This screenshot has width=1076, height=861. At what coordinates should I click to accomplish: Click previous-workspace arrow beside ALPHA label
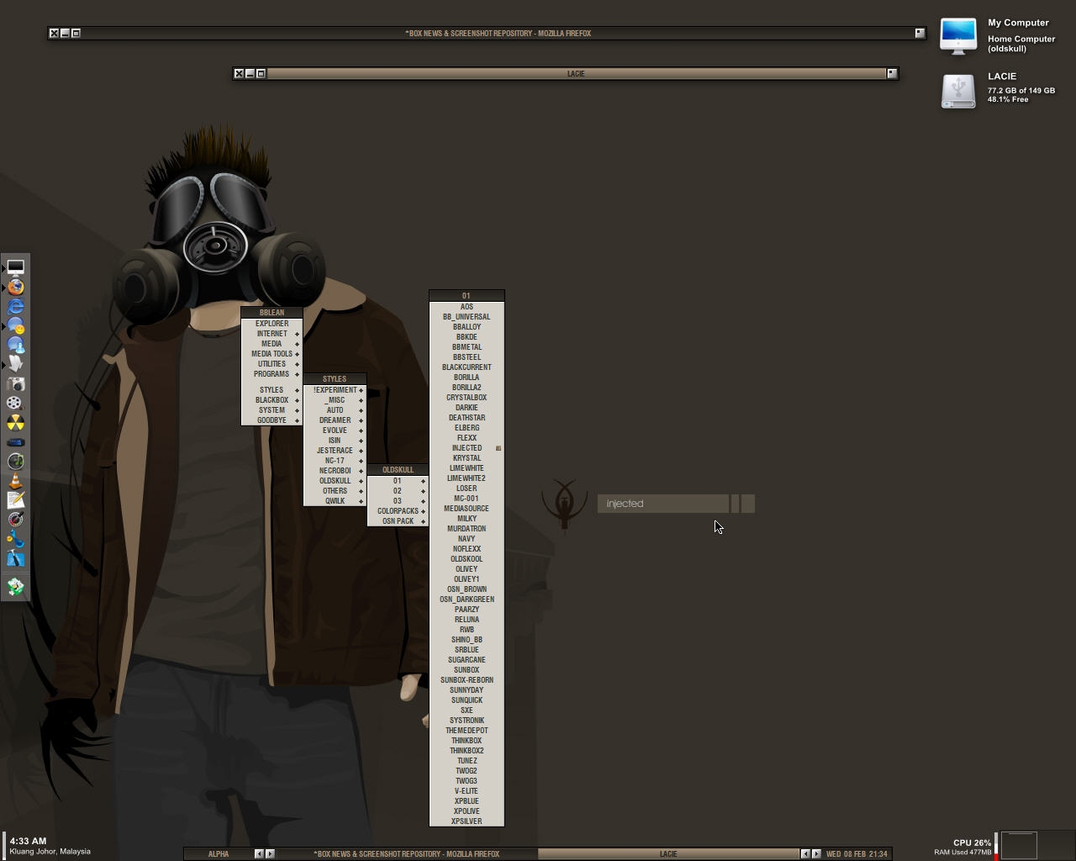coord(259,854)
